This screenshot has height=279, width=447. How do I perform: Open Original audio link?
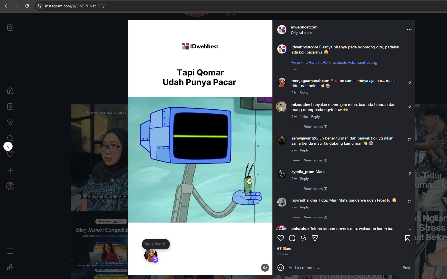(x=302, y=33)
